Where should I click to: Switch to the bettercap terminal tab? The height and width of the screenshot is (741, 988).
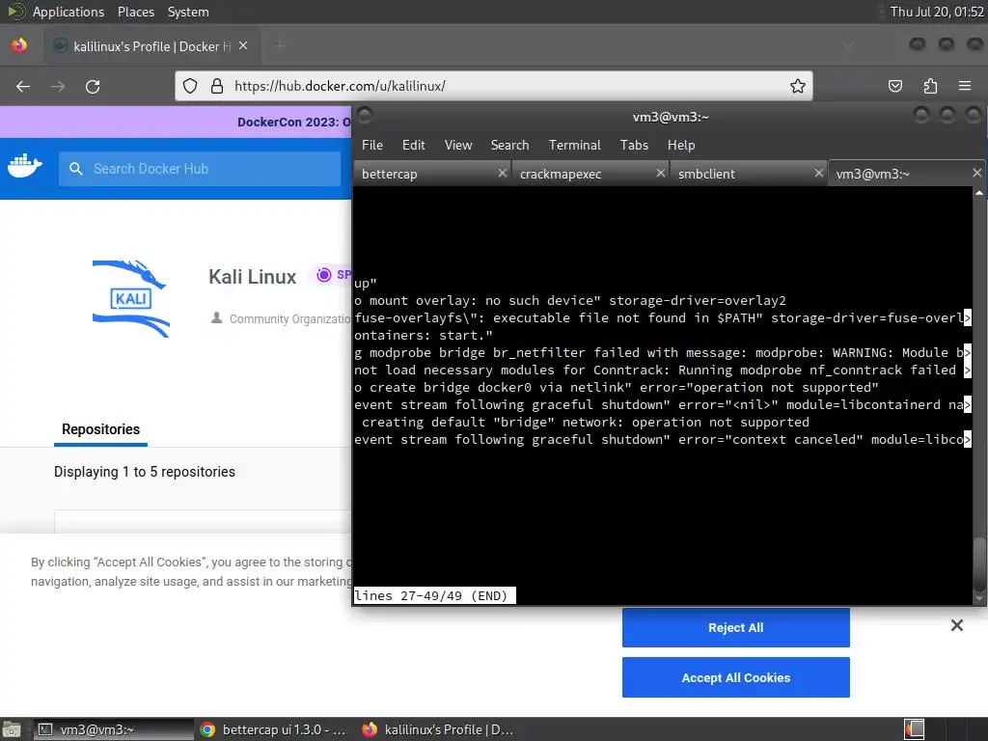(431, 174)
